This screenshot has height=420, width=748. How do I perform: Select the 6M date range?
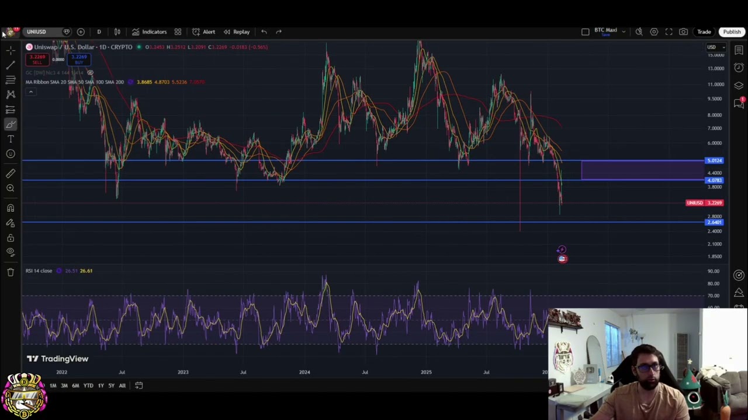pyautogui.click(x=75, y=386)
